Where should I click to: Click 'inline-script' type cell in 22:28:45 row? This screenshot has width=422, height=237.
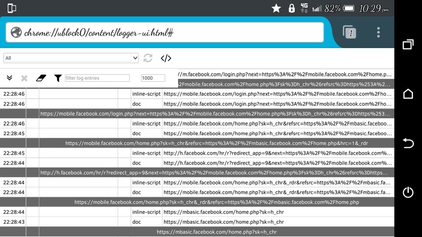point(146,153)
